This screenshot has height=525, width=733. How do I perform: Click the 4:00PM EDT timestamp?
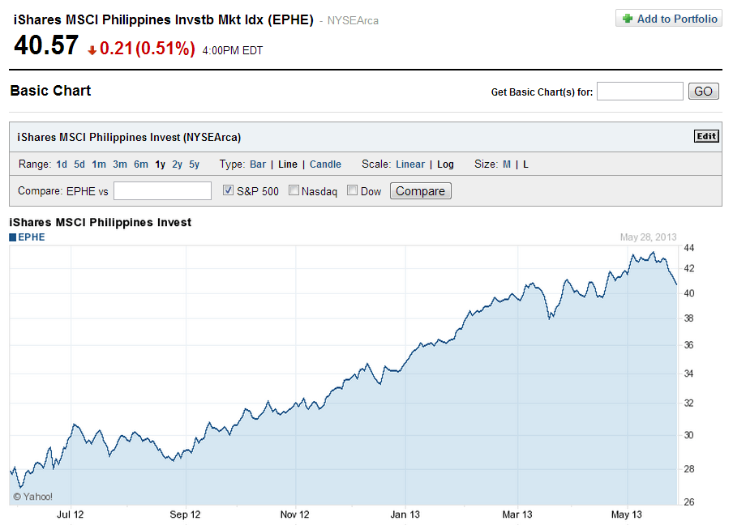click(233, 50)
